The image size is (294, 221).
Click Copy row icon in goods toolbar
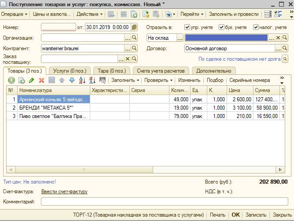tap(22, 80)
